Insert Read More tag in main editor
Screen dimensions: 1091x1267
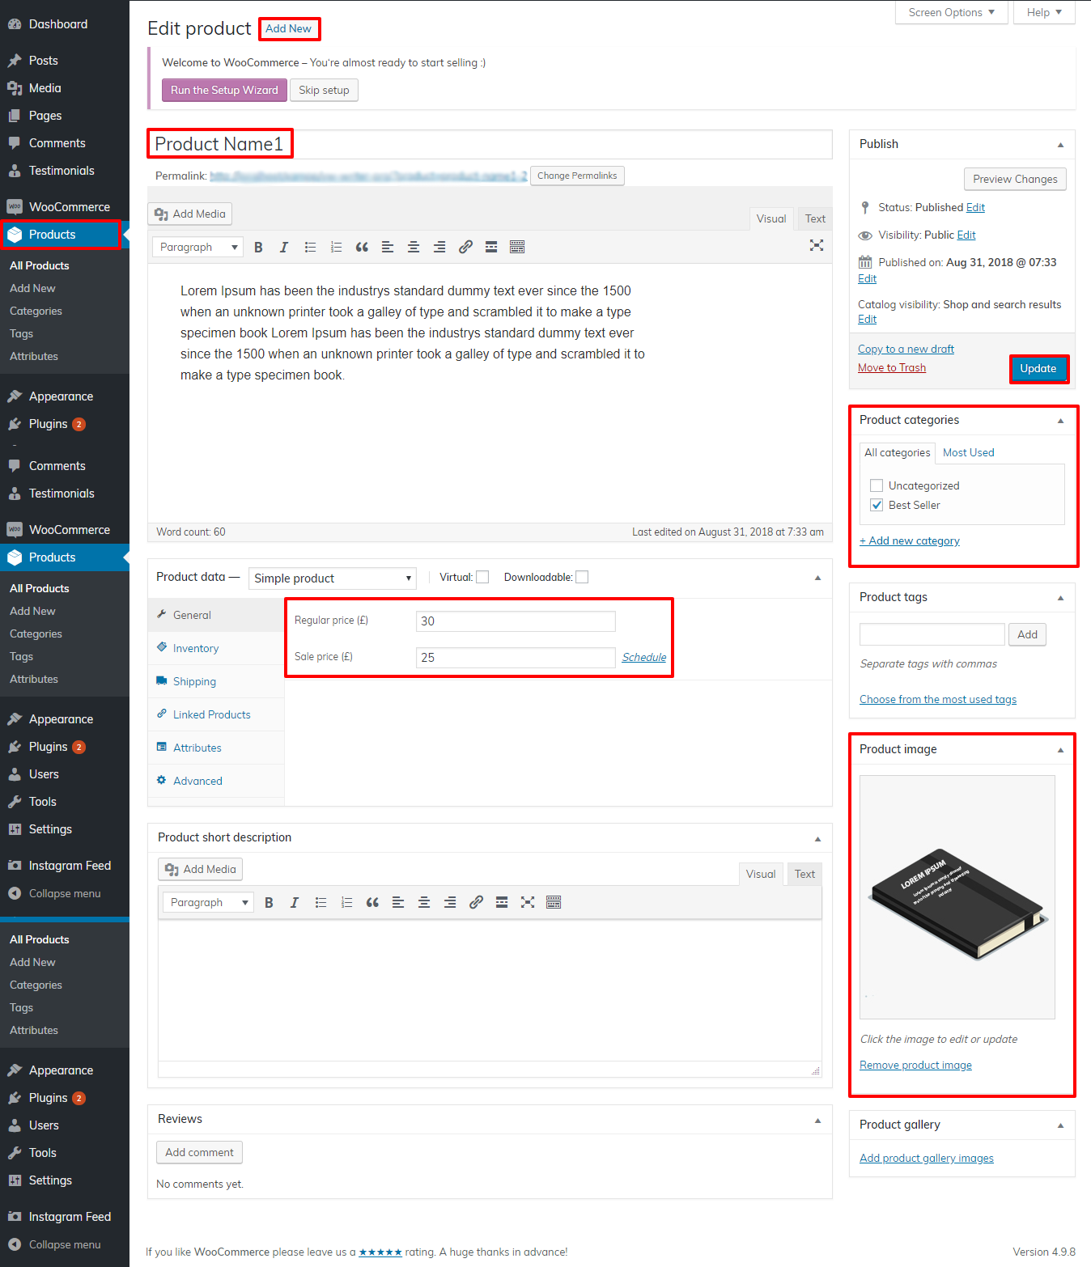click(x=491, y=248)
